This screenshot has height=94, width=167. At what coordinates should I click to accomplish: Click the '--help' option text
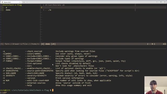(x=28, y=85)
